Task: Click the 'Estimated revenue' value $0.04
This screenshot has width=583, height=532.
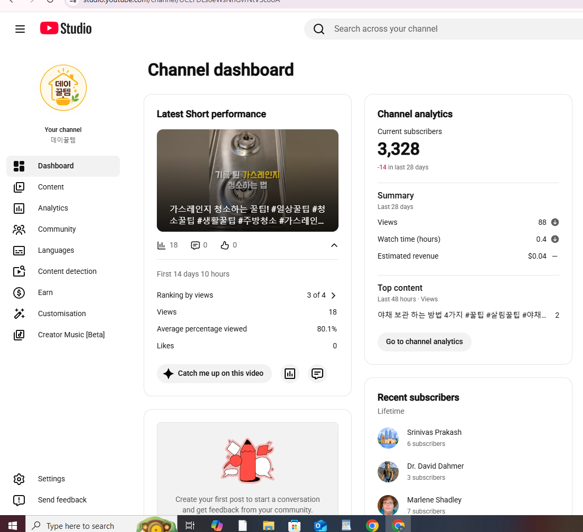Action: [x=537, y=256]
